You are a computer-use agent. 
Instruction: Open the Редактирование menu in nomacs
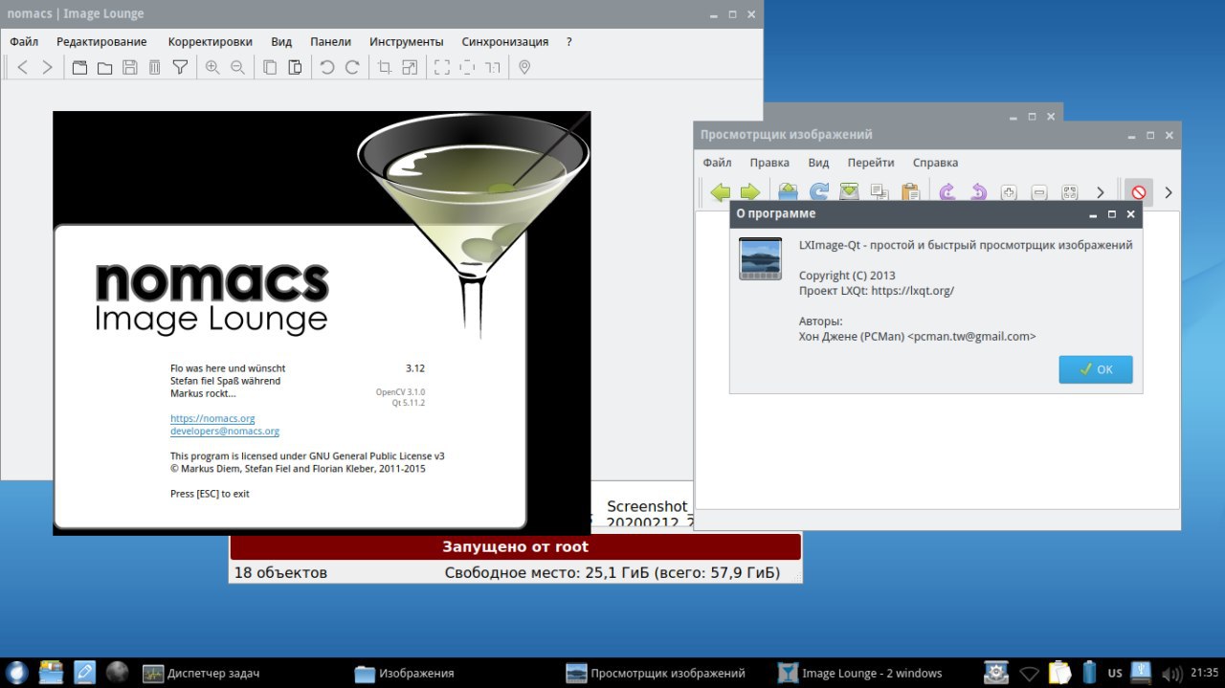coord(101,41)
